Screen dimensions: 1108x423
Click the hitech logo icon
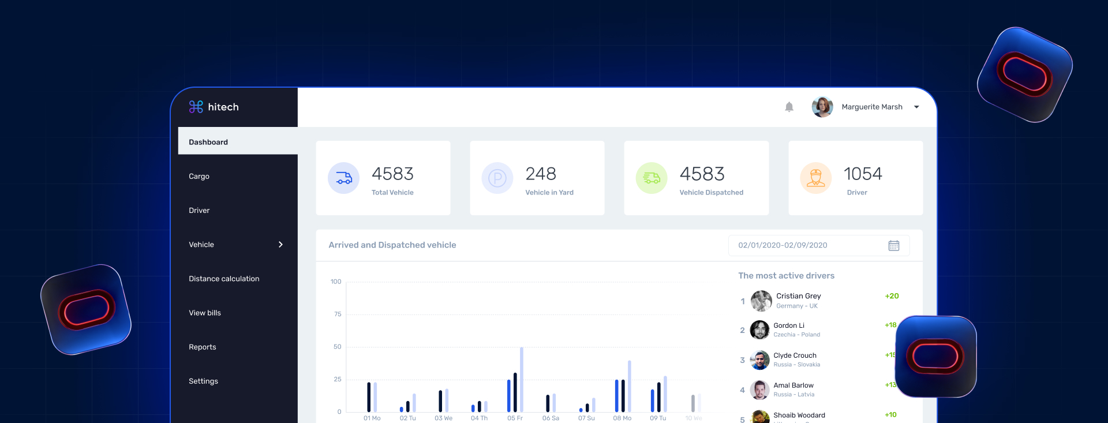tap(196, 107)
